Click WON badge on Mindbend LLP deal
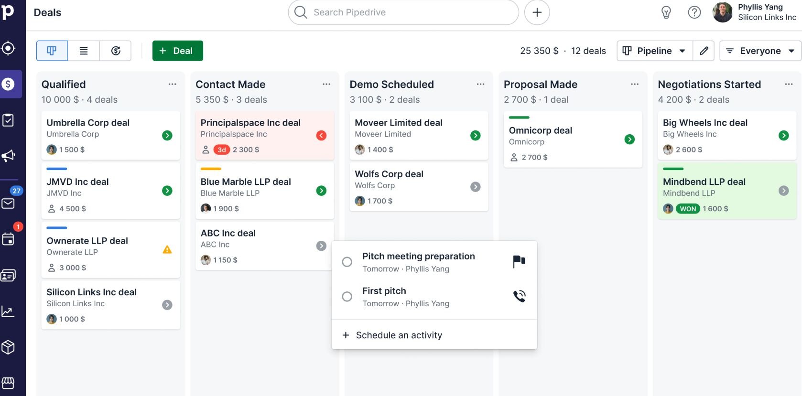802x396 pixels. click(688, 209)
